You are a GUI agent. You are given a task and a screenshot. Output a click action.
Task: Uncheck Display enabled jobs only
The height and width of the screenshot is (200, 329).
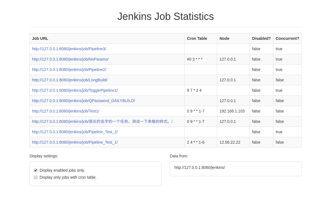click(x=36, y=170)
